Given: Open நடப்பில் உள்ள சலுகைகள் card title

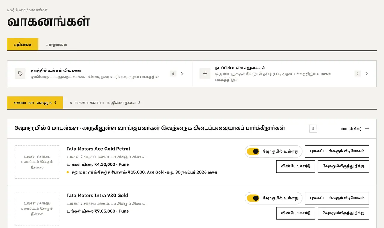Looking at the screenshot, I should 240,68.
